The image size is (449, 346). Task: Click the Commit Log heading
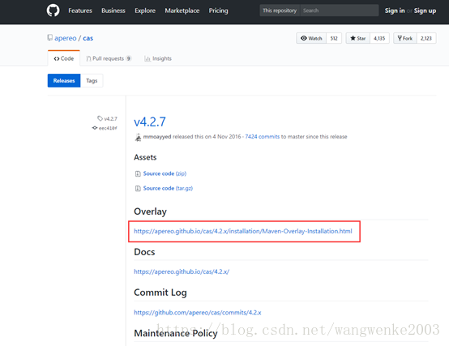(x=160, y=293)
